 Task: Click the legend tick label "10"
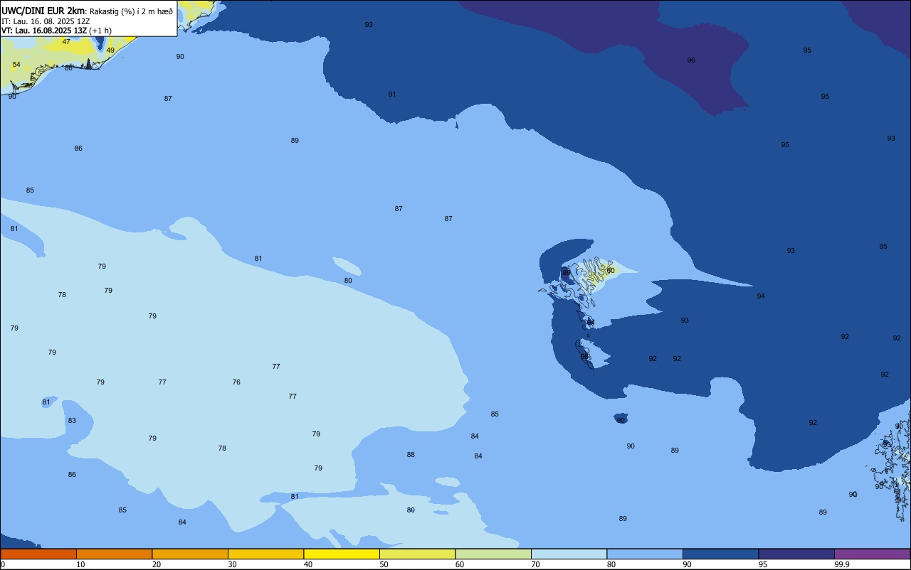(80, 564)
